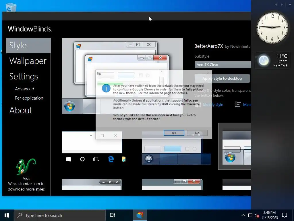Click Yes in the Tip dialog
The width and height of the screenshot is (294, 221).
174,133
